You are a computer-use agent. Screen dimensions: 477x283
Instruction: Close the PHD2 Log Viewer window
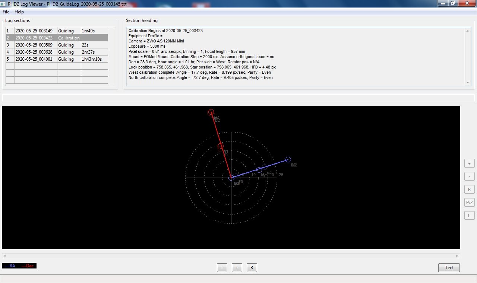467,3
